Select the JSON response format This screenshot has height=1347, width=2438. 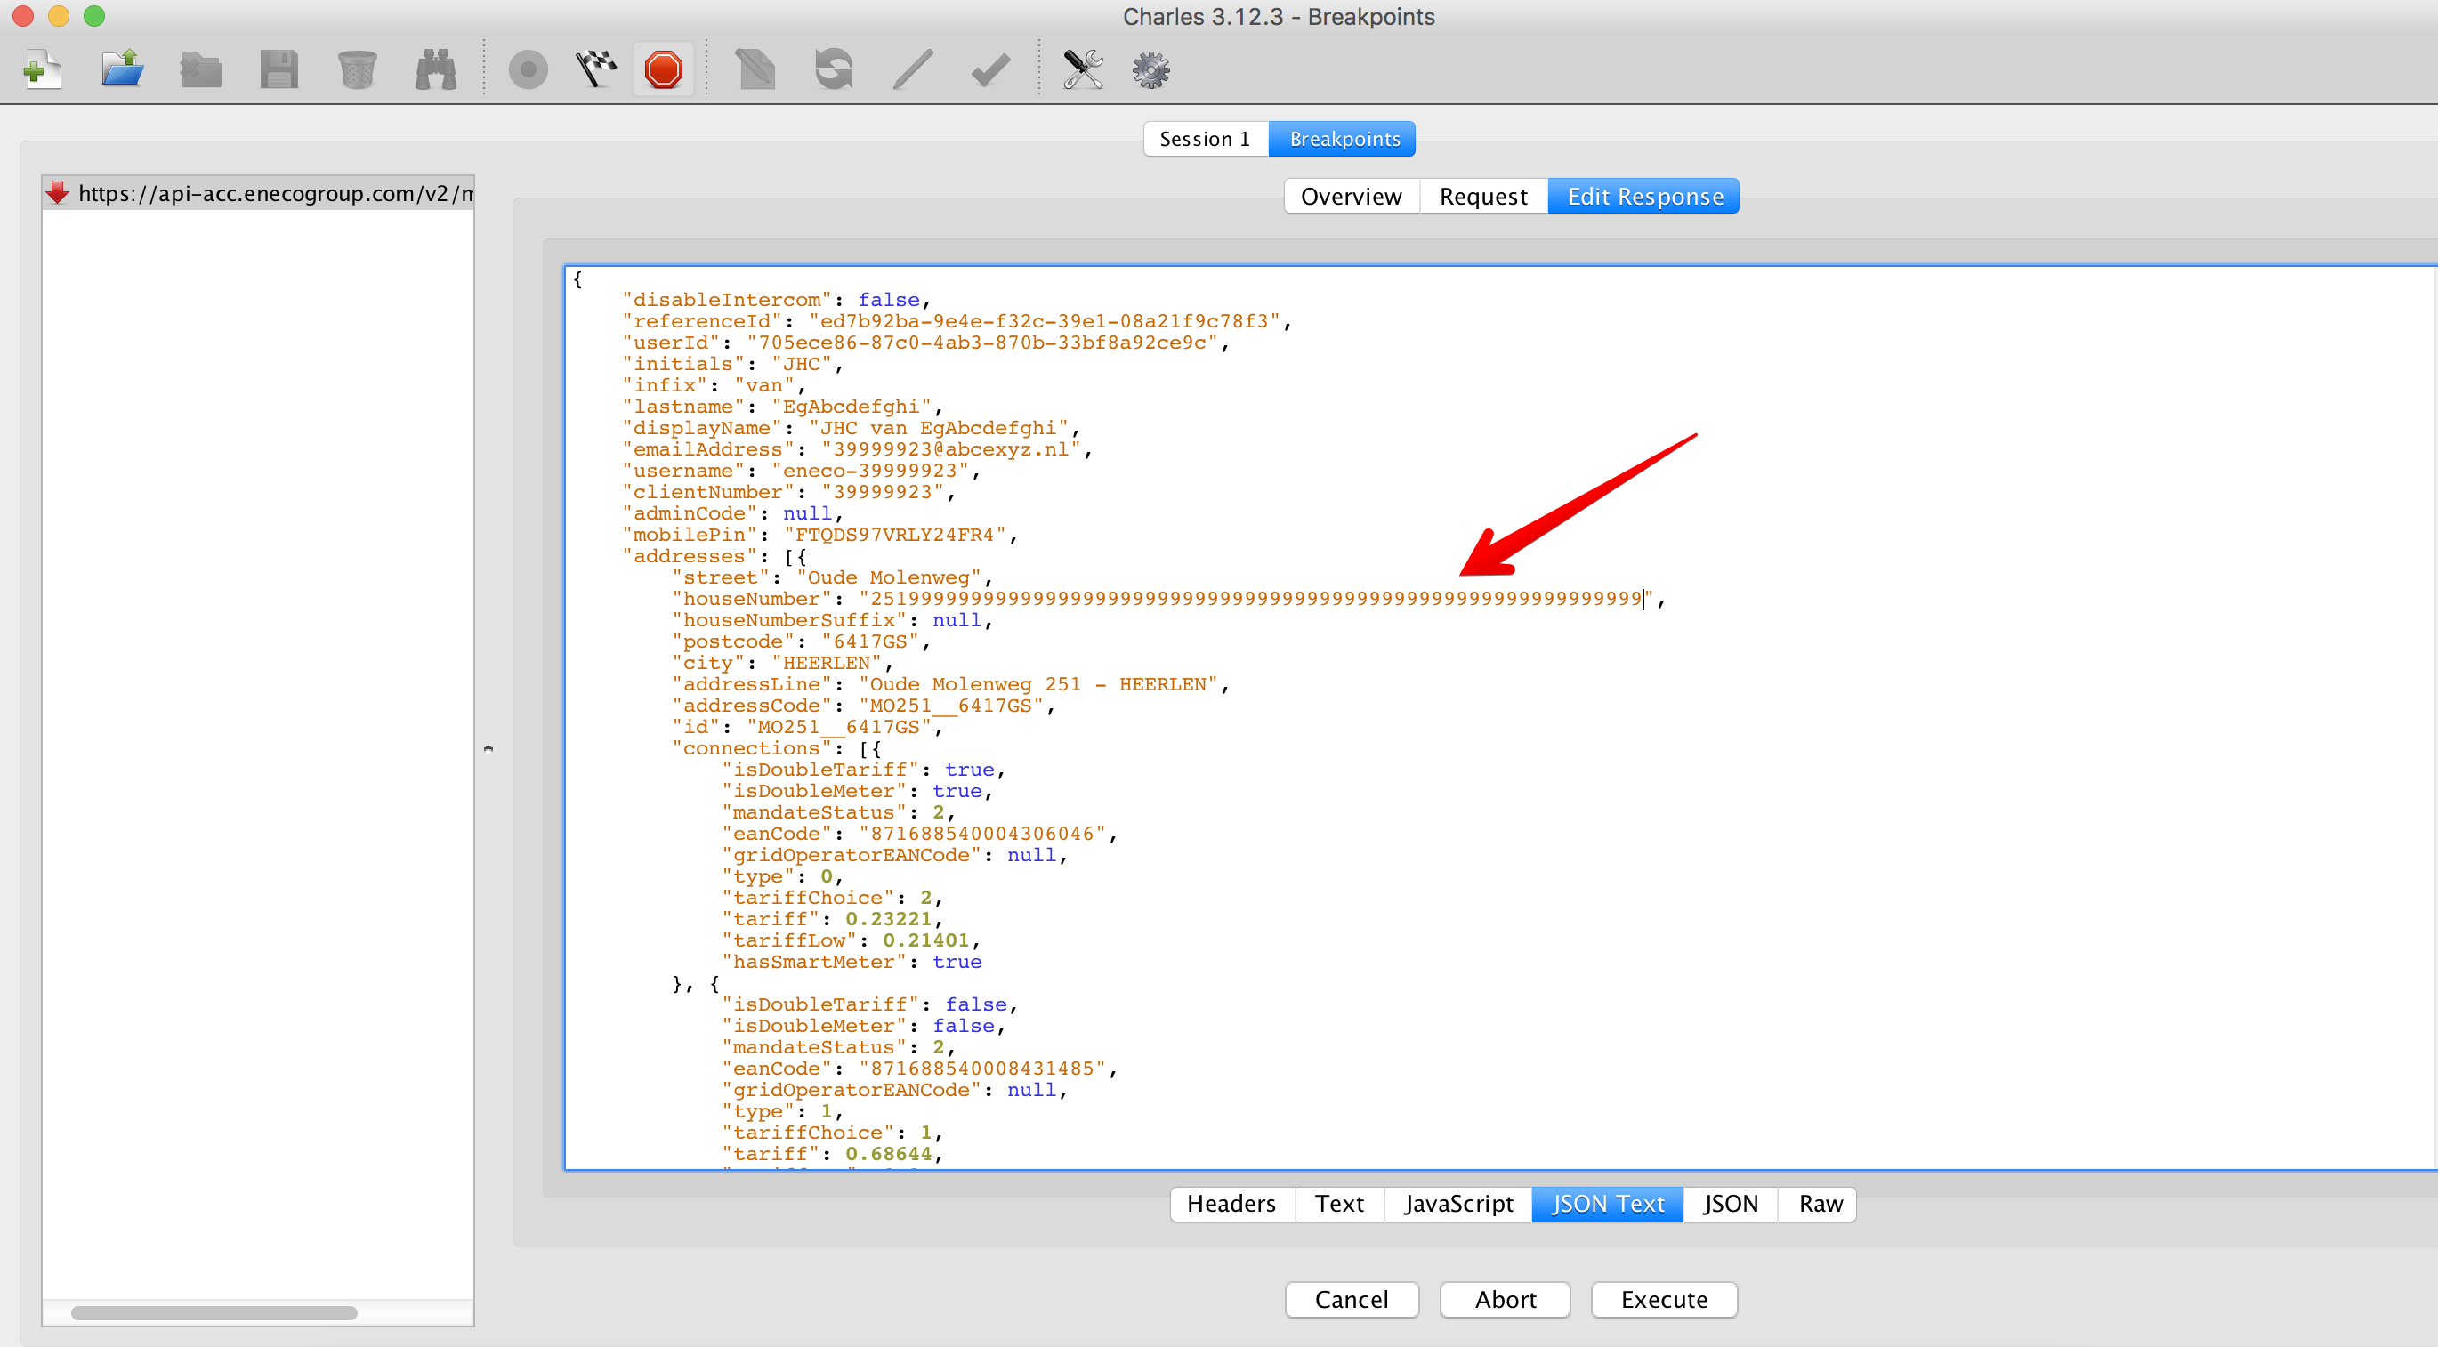pyautogui.click(x=1729, y=1203)
